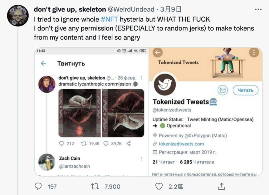Viewport: 269px width, 195px height.
Task: Click back arrow on Tokenized Tweets banner
Action: [158, 52]
